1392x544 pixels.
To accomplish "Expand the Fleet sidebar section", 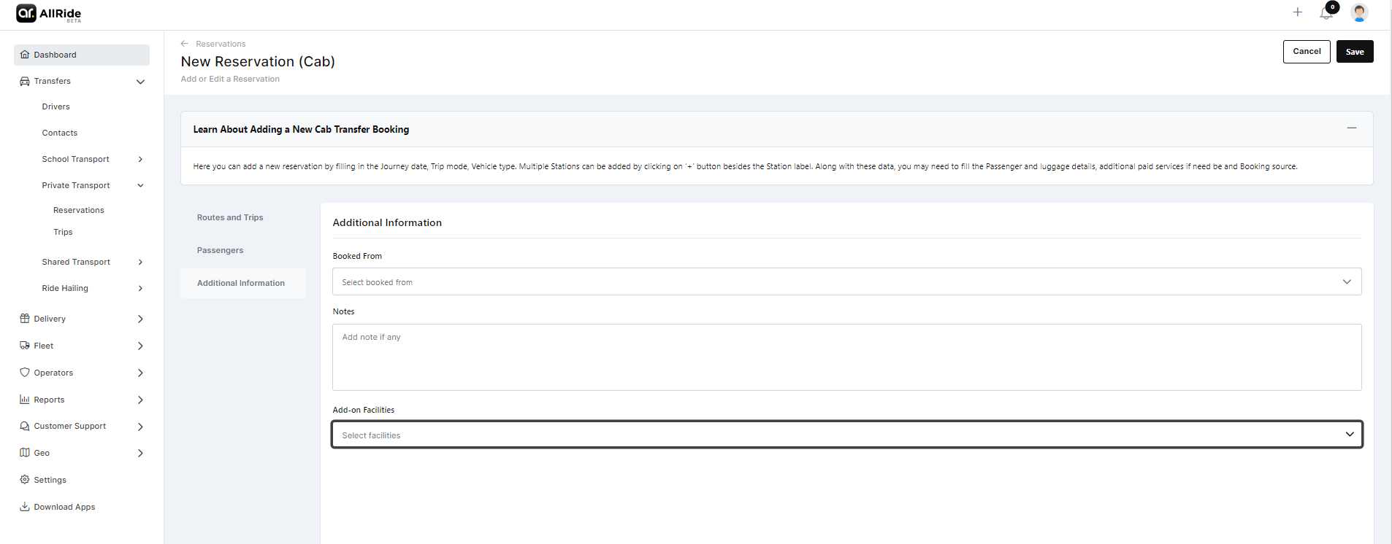I will 140,346.
